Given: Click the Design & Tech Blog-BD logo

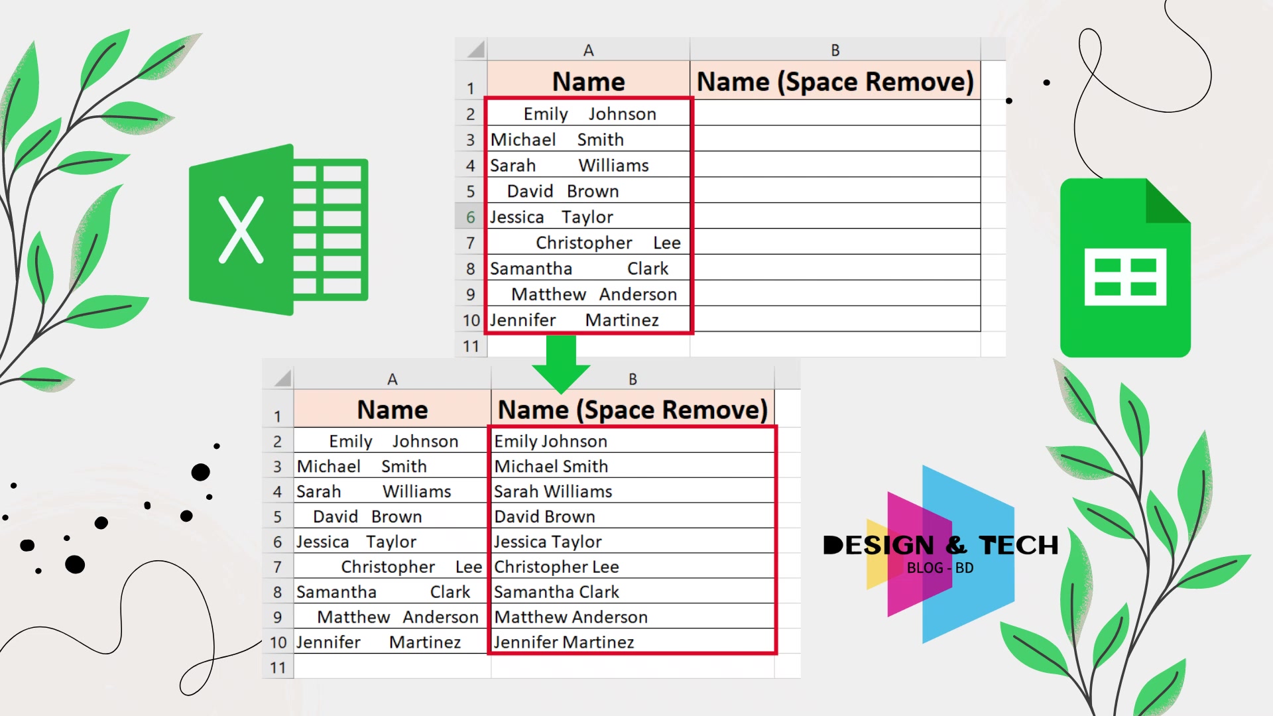Looking at the screenshot, I should [x=941, y=554].
